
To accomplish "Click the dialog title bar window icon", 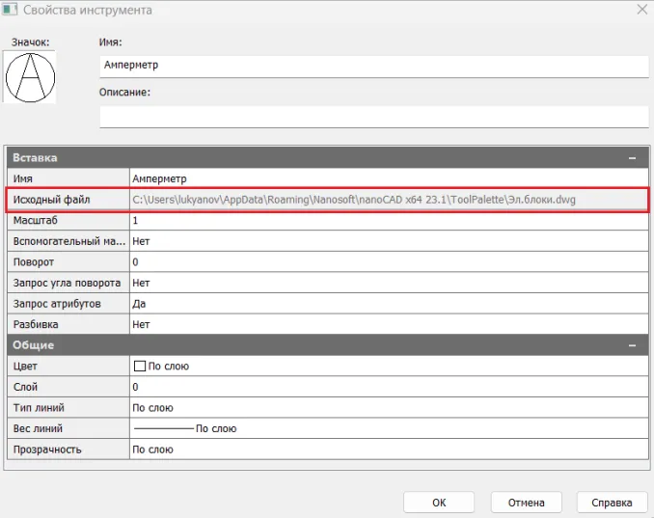I will point(11,11).
